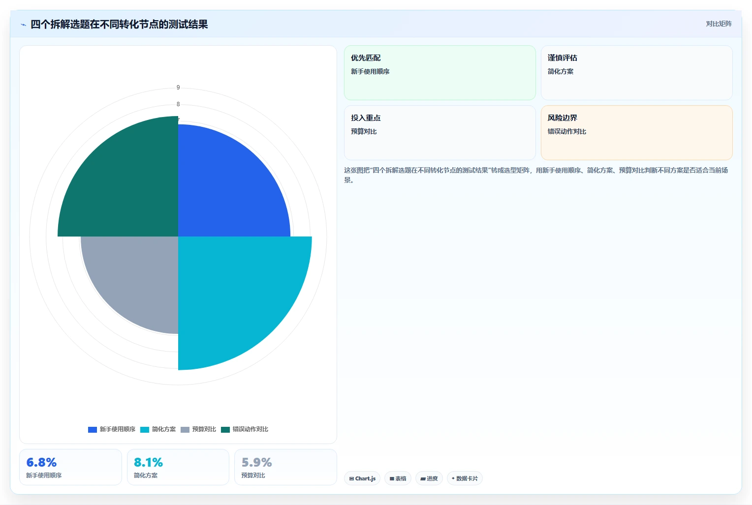Toggle the 预算对比 legend color swatch

click(x=185, y=429)
